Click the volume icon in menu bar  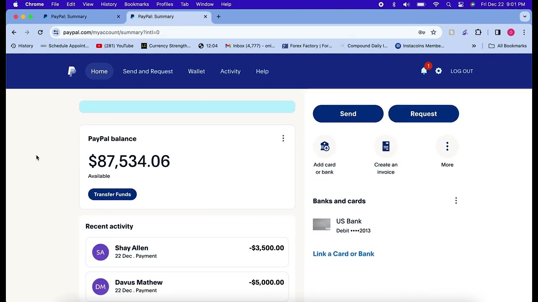point(406,4)
